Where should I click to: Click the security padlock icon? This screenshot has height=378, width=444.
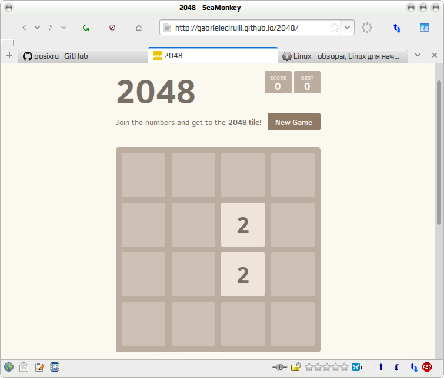[296, 367]
